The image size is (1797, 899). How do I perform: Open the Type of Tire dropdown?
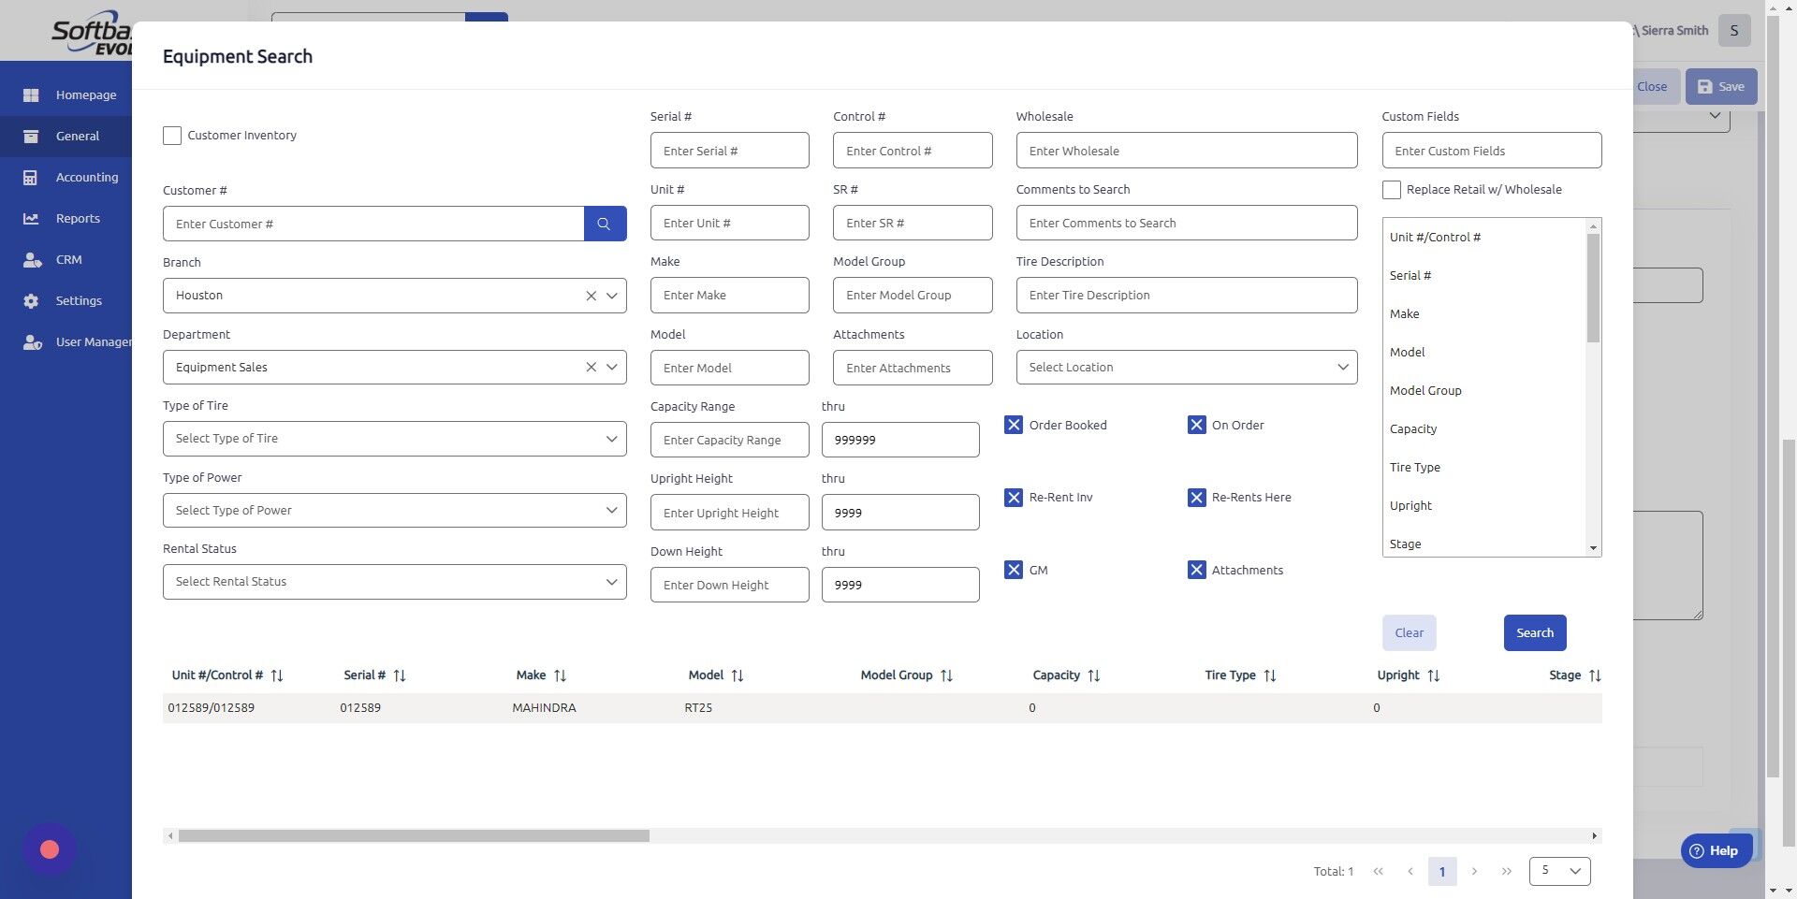tap(394, 438)
